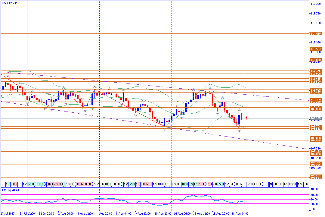Click the 9 Aug 12:00 date label
Image resolution: width=325 pixels, height=217 pixels.
143,213
